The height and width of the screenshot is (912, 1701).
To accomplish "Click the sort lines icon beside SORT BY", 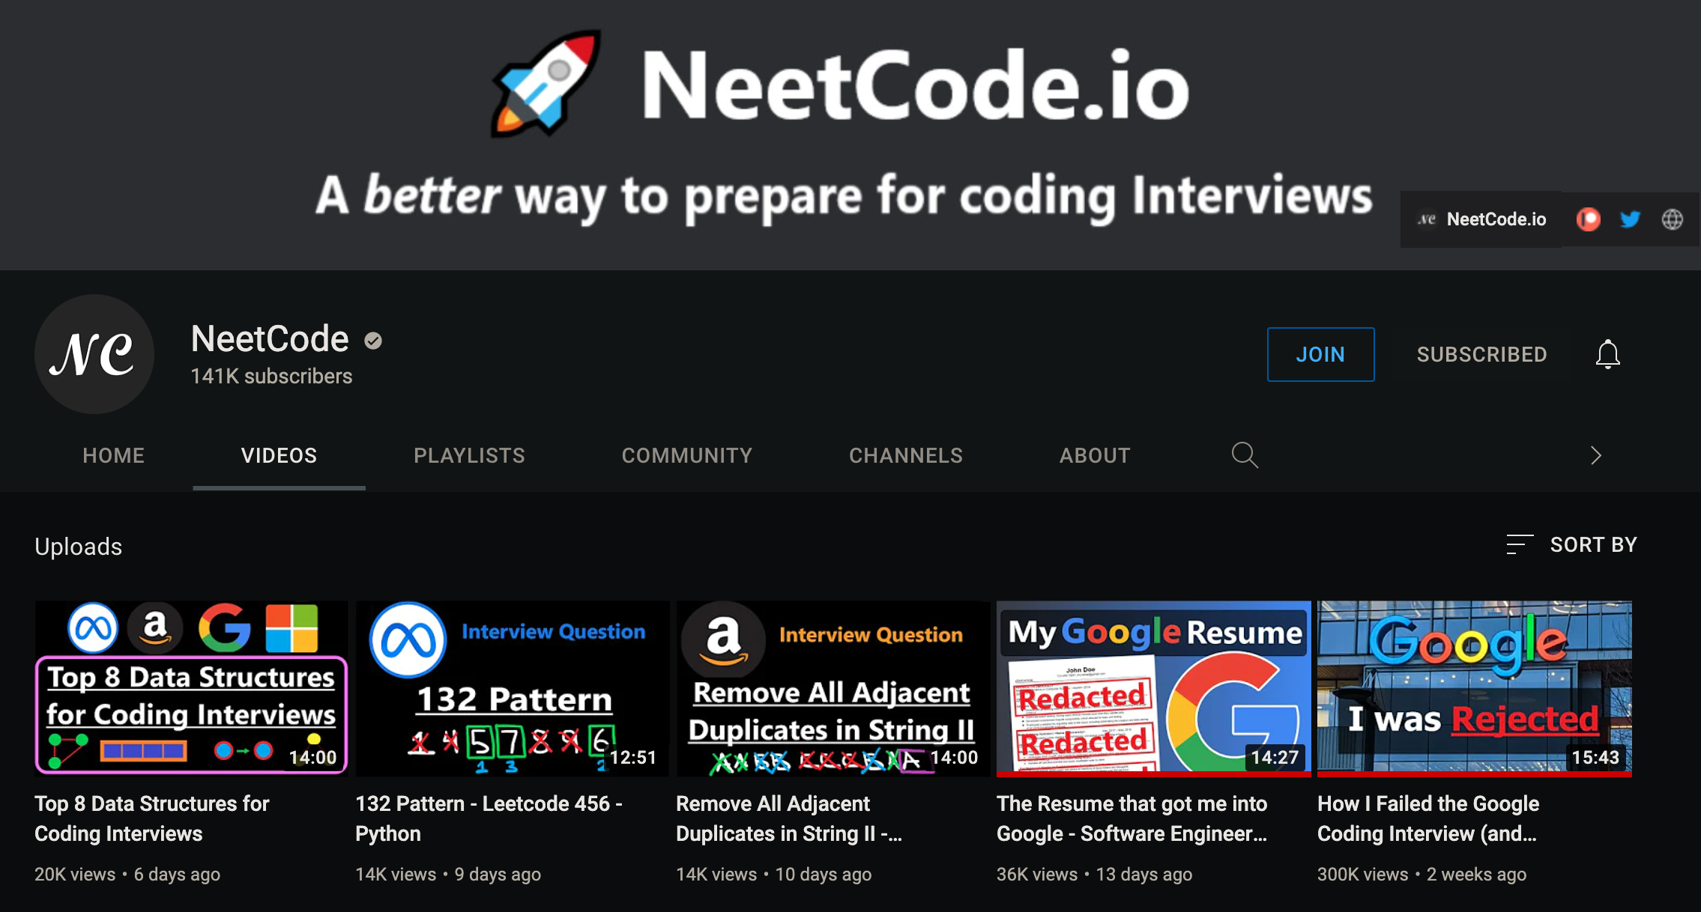I will click(x=1519, y=544).
